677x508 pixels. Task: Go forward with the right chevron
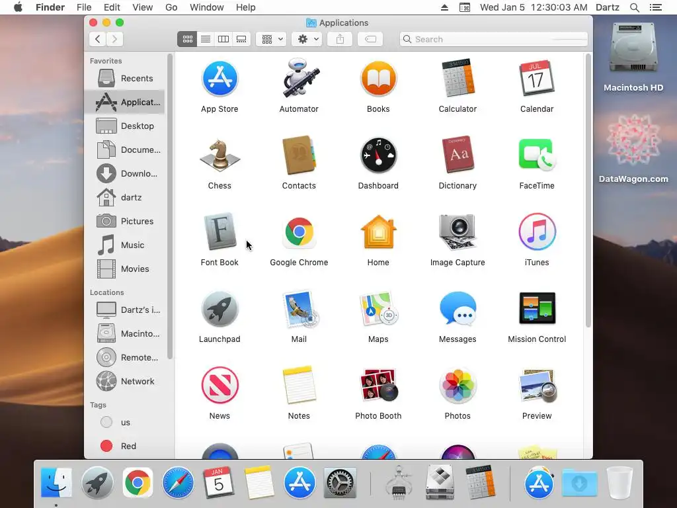click(x=115, y=39)
